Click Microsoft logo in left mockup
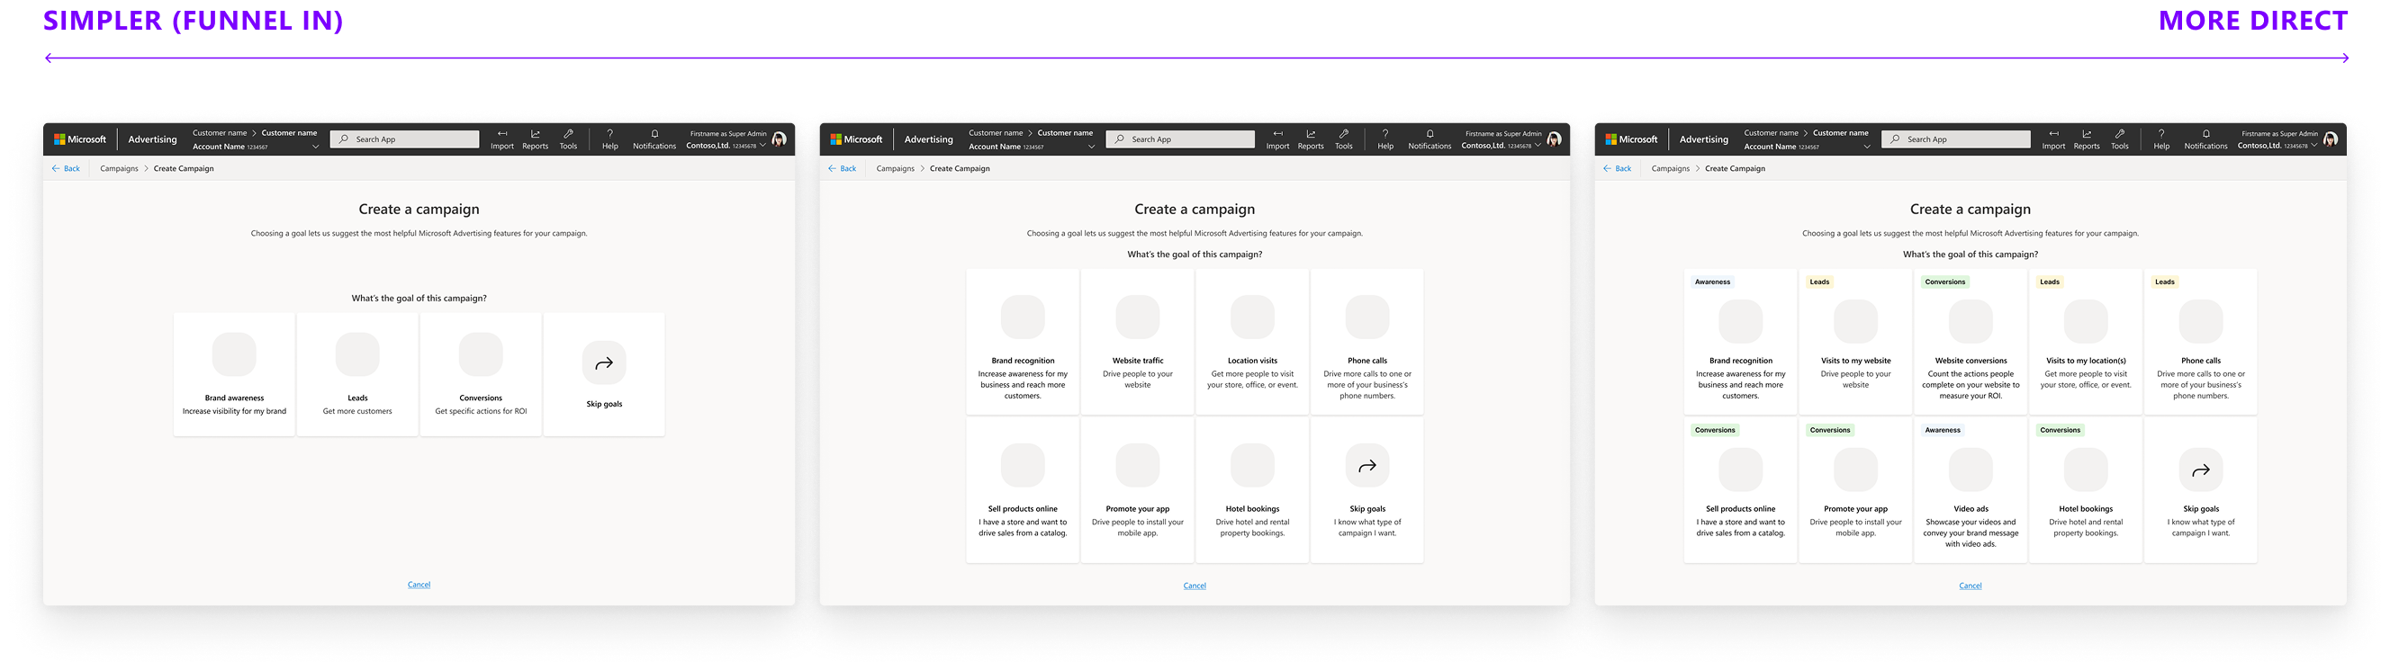2390x671 pixels. [x=80, y=139]
